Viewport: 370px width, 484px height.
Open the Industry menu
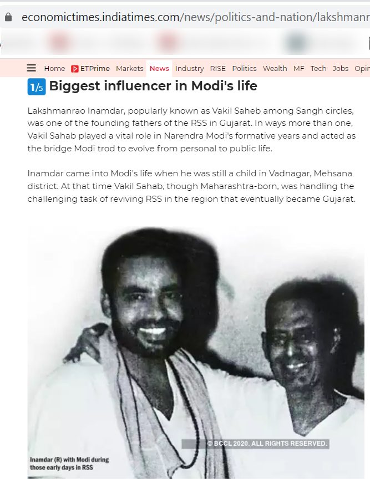click(x=189, y=68)
